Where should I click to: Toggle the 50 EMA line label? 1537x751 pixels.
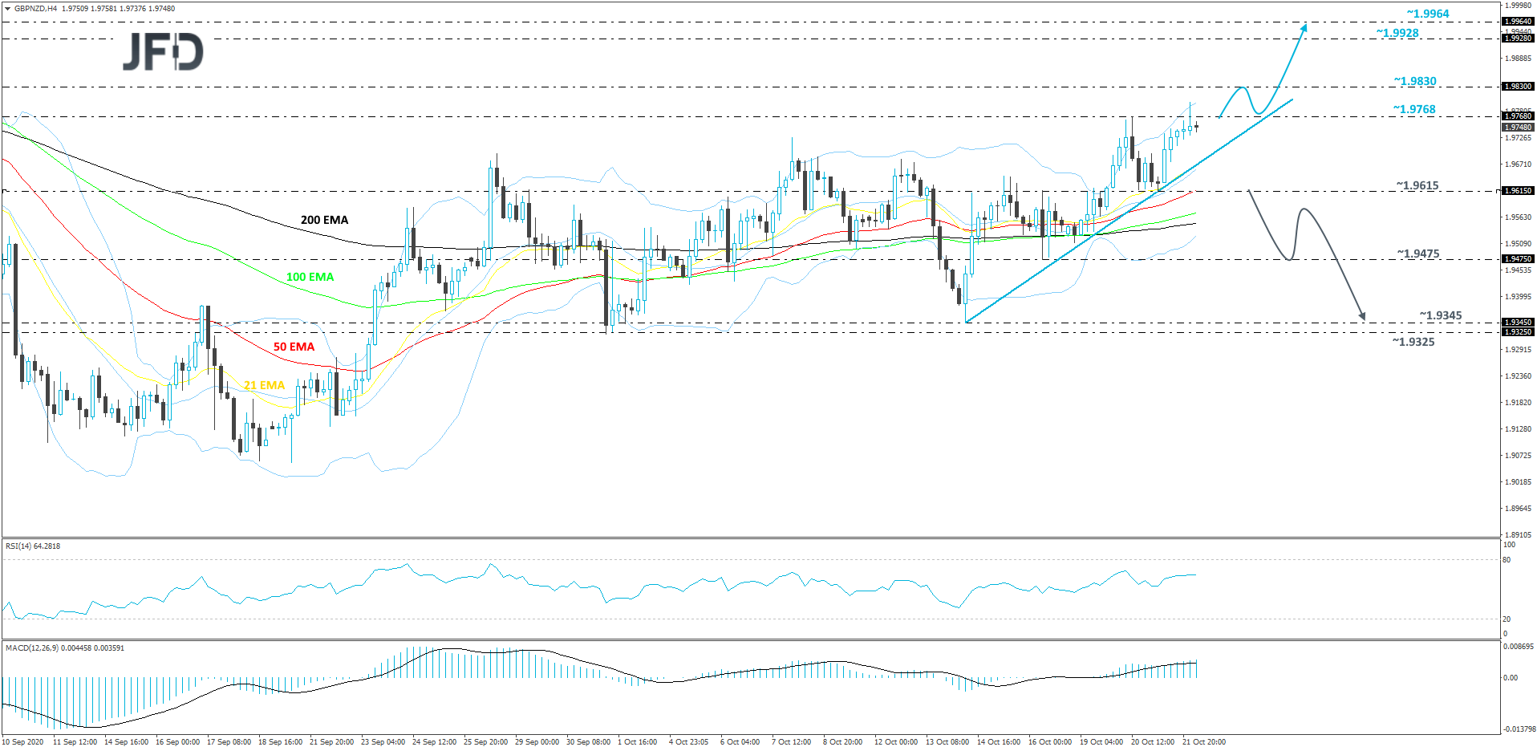click(x=293, y=347)
